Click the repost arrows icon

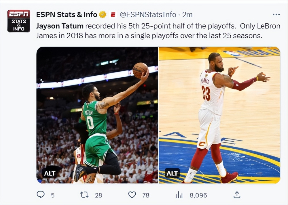[x=84, y=195]
